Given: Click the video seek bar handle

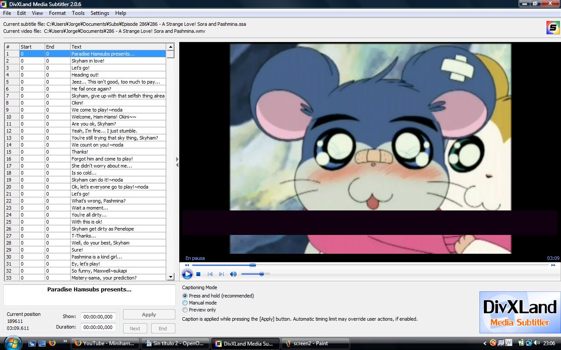Looking at the screenshot, I should 252,265.
